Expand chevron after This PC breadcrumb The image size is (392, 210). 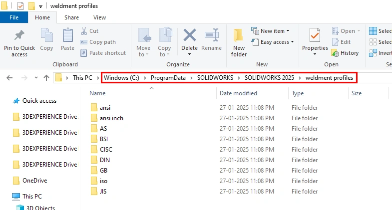click(98, 78)
